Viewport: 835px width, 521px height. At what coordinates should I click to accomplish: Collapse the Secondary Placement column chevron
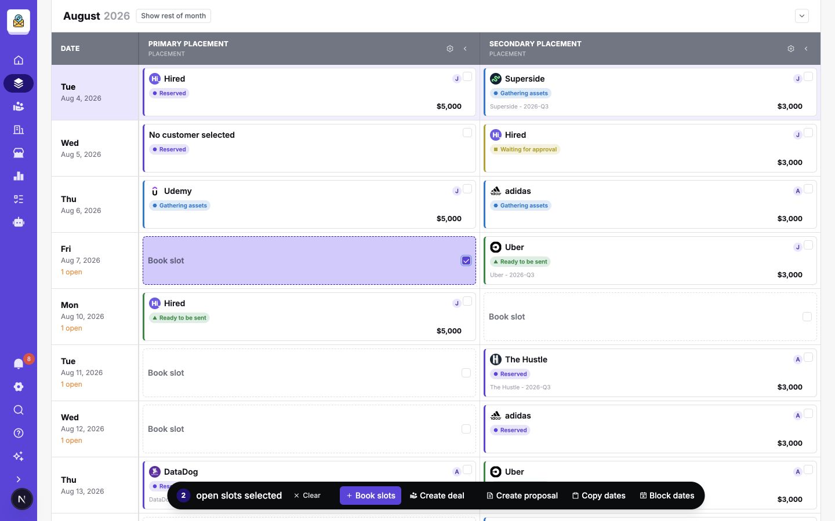806,49
